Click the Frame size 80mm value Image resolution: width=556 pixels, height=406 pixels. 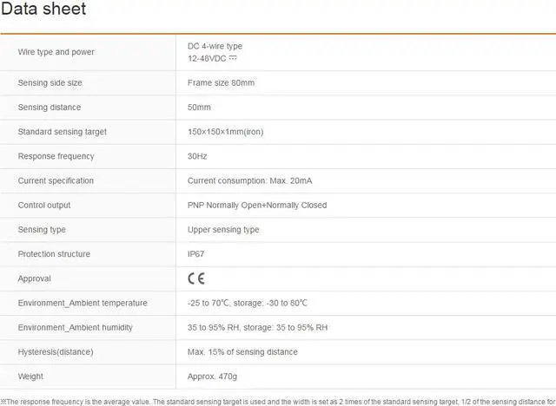[221, 83]
